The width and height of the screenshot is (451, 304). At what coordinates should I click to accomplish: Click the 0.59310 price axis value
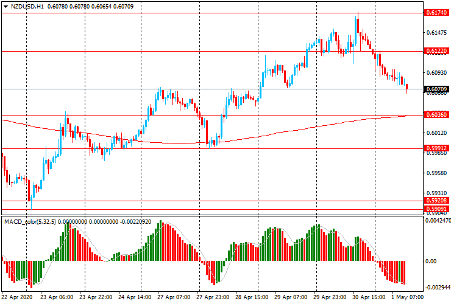436,193
